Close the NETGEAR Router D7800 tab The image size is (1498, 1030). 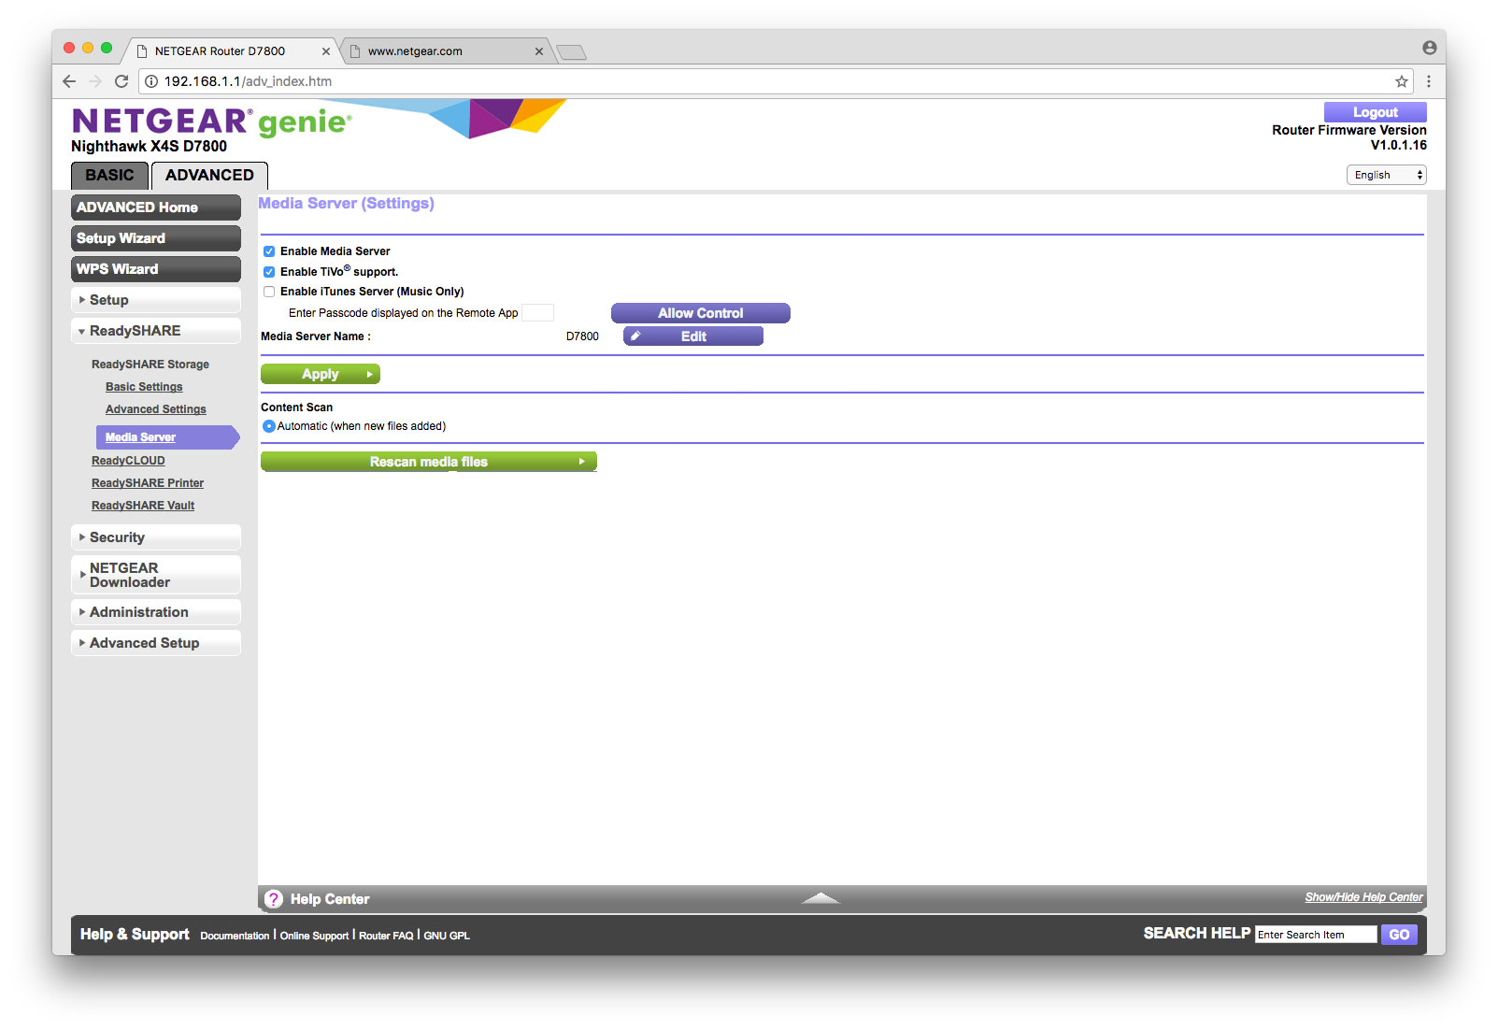[326, 51]
